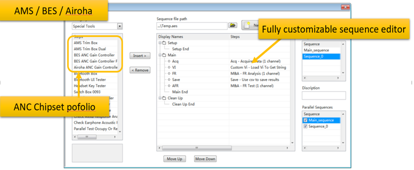
Task: Select the Bluetooth Box step
Action: [x=85, y=74]
